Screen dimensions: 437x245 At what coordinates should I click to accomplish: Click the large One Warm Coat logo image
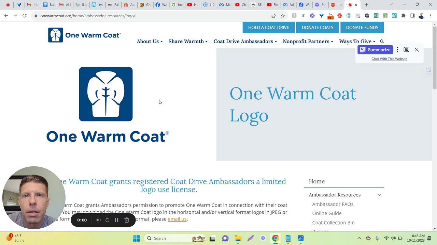108,104
